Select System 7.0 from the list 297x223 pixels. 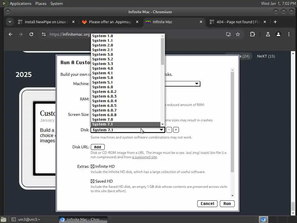126,119
